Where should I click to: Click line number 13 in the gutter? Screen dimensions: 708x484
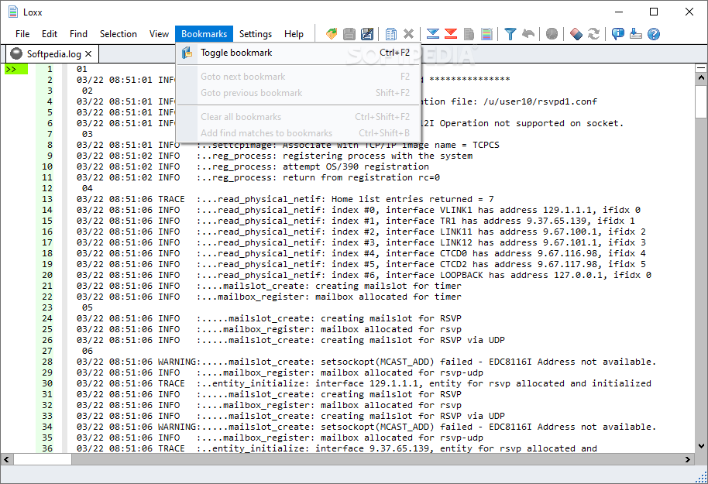point(47,199)
